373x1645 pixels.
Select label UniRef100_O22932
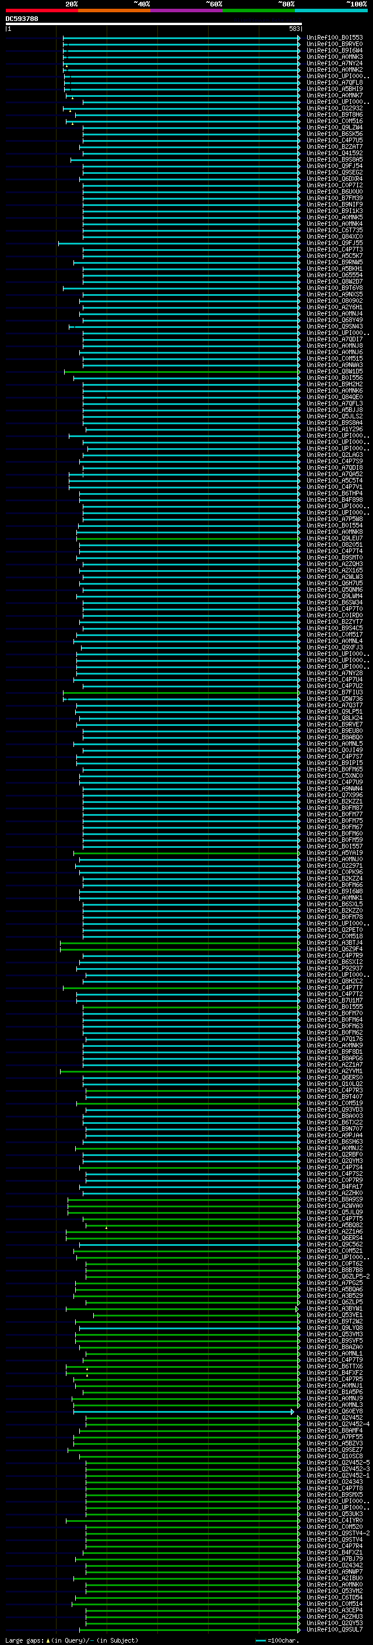click(334, 109)
